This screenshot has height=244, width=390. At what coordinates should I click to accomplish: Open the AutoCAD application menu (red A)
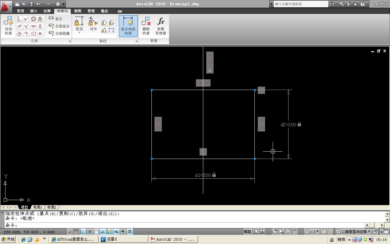[x=6, y=6]
